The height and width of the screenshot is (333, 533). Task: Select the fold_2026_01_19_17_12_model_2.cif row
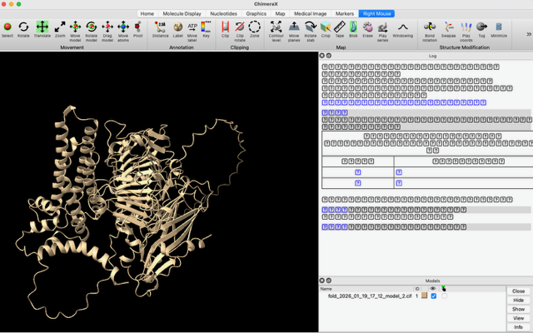[x=370, y=296]
